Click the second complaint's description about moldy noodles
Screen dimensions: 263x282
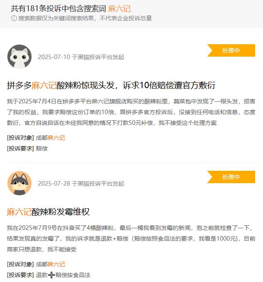pyautogui.click(x=131, y=239)
